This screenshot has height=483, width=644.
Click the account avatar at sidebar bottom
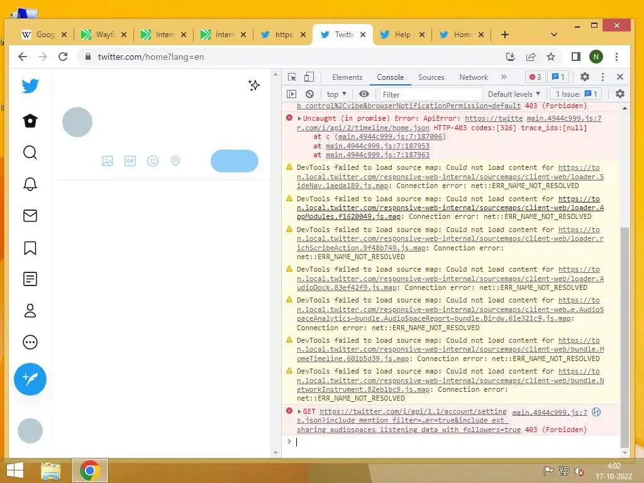[x=30, y=431]
